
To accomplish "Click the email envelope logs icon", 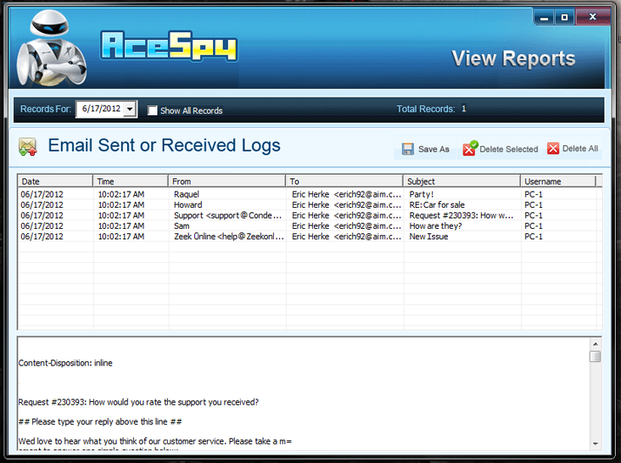I will [28, 147].
